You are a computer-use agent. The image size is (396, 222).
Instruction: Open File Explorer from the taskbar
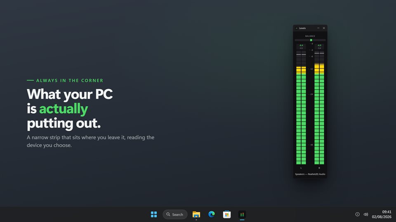coord(196,215)
